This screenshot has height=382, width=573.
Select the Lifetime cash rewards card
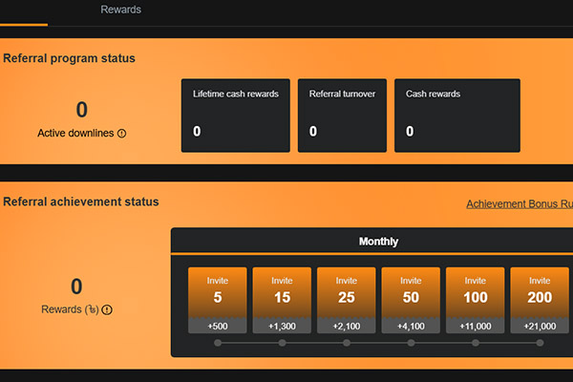(x=235, y=115)
